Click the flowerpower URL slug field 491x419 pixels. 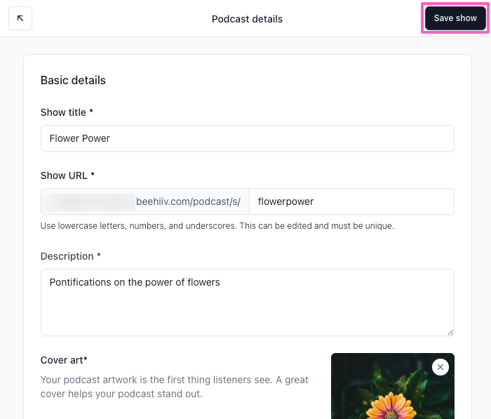tap(351, 201)
